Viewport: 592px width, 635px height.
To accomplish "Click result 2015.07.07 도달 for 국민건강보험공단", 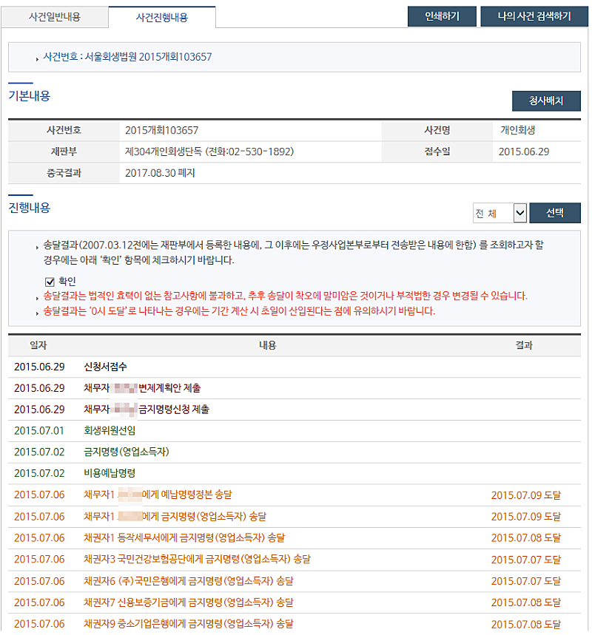I will tap(526, 560).
